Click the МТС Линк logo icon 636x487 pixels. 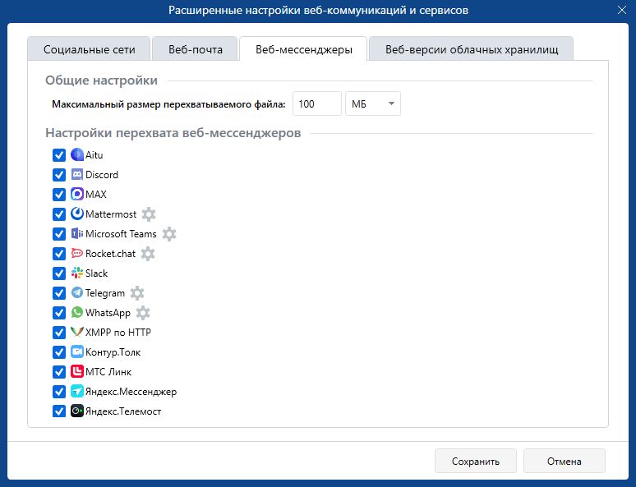pos(77,371)
